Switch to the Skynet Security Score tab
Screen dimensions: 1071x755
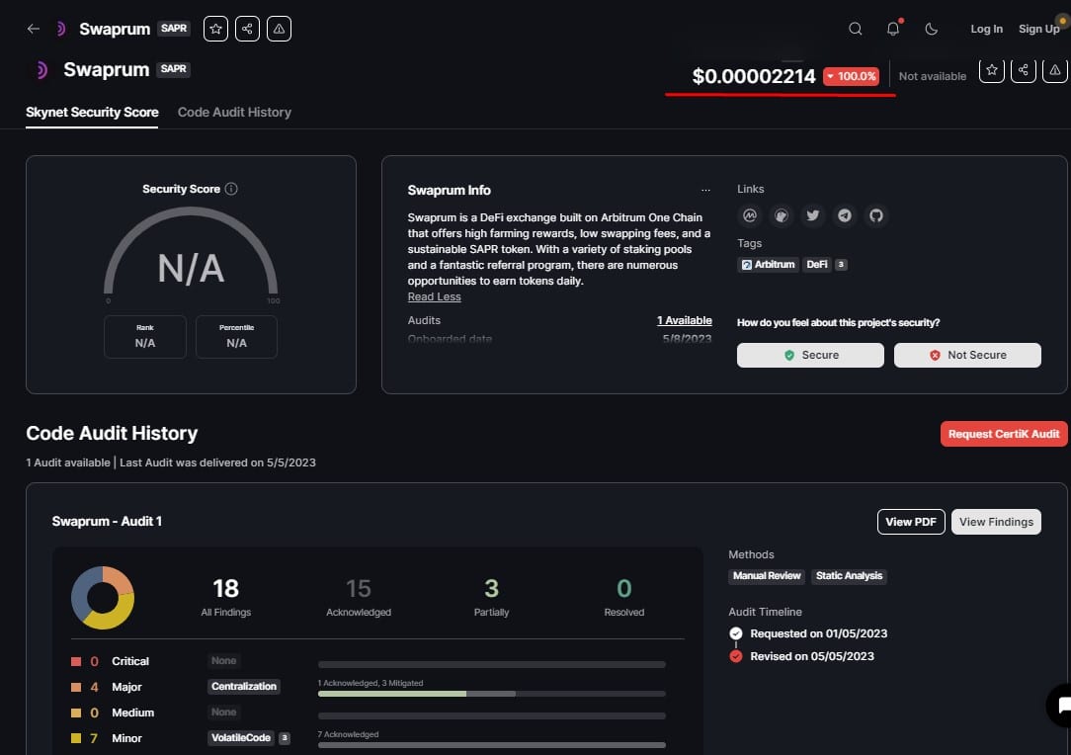[x=92, y=112]
